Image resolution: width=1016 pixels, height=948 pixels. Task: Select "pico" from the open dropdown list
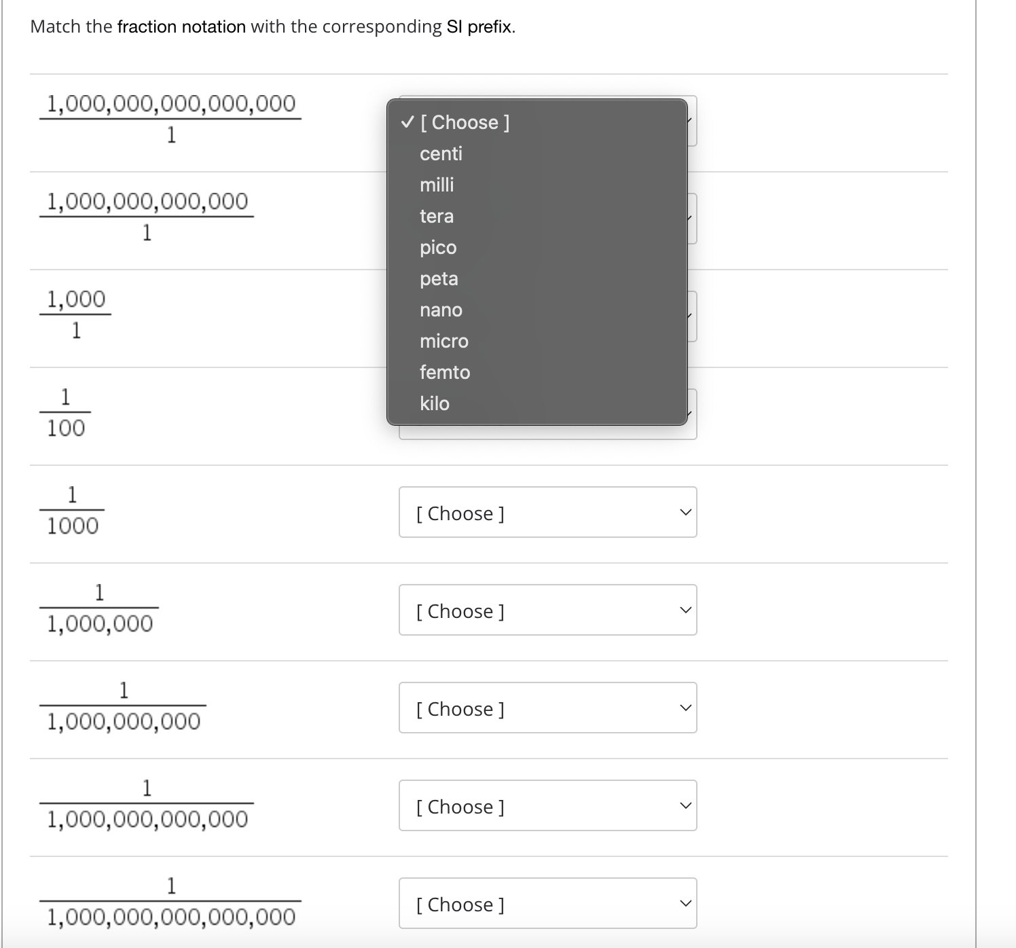pyautogui.click(x=439, y=247)
